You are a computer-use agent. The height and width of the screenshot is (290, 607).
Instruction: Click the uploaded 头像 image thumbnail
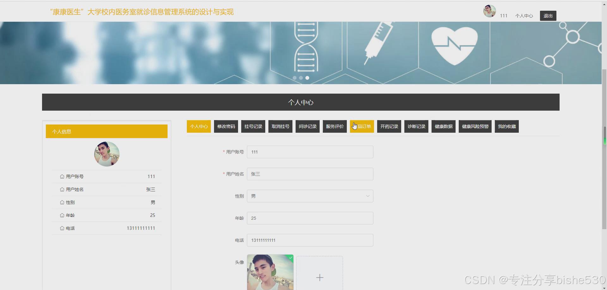[x=270, y=272]
